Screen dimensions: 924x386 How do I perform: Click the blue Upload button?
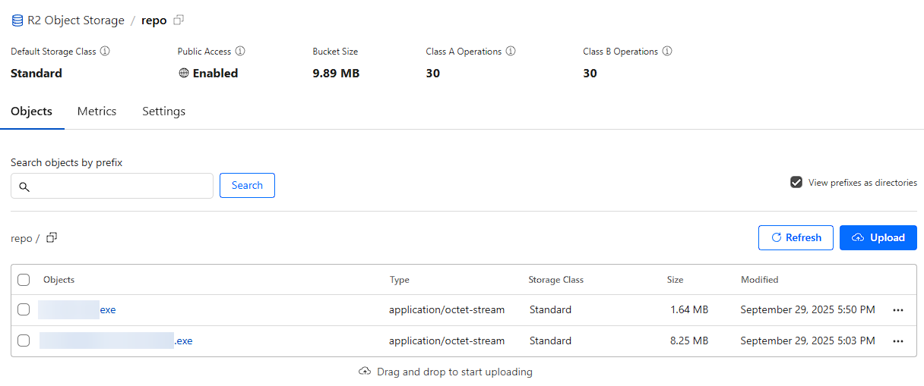(878, 237)
